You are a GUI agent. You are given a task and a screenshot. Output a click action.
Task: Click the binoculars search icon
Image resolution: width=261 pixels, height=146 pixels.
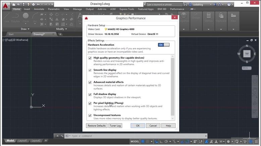click(185, 4)
